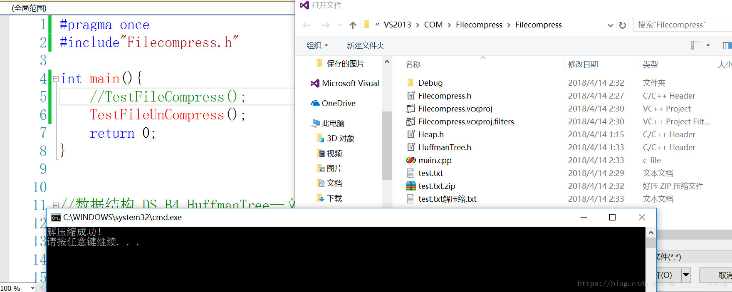The width and height of the screenshot is (732, 292).
Task: Select Filecompress.vcxproj project icon
Action: point(411,109)
